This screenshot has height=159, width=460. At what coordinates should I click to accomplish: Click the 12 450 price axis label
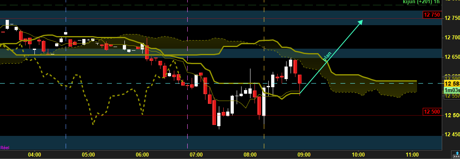coord(452,135)
